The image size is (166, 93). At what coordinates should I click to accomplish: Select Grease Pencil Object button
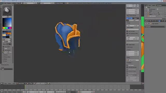pos(136,18)
